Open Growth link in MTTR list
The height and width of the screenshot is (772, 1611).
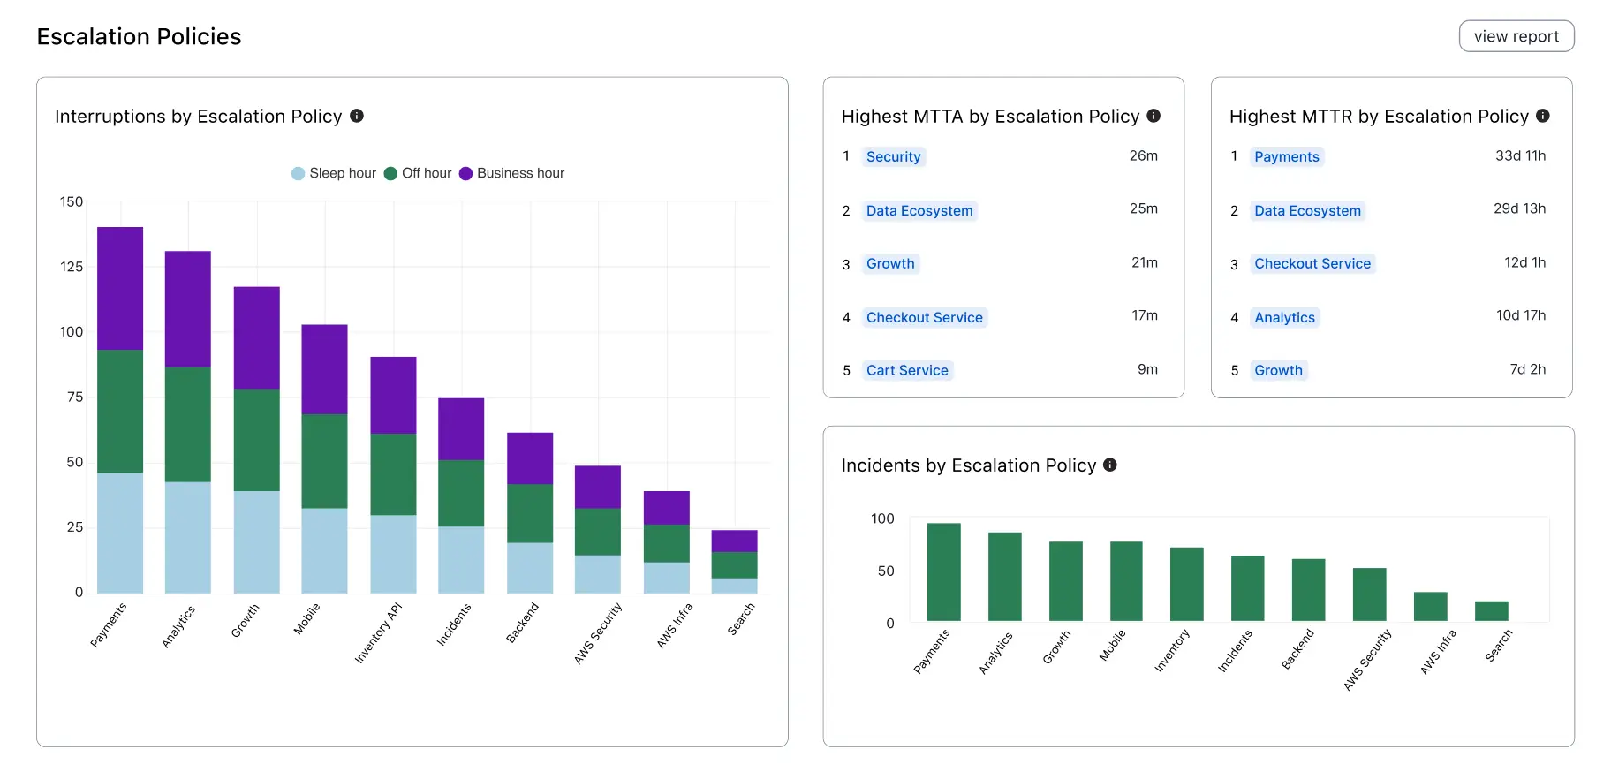pos(1278,370)
